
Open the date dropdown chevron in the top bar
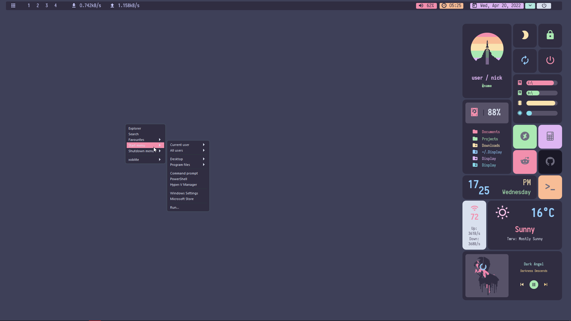(x=530, y=5)
